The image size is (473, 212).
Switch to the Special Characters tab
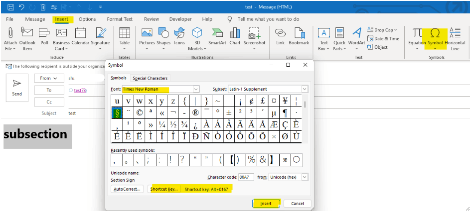pos(150,78)
